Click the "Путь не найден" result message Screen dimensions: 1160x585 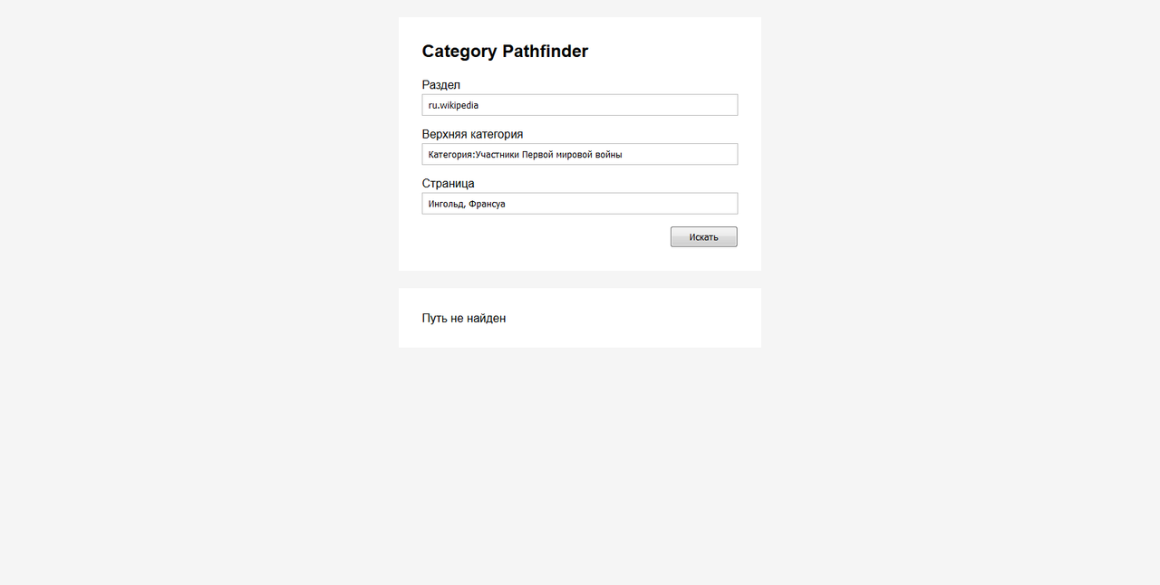click(x=464, y=319)
